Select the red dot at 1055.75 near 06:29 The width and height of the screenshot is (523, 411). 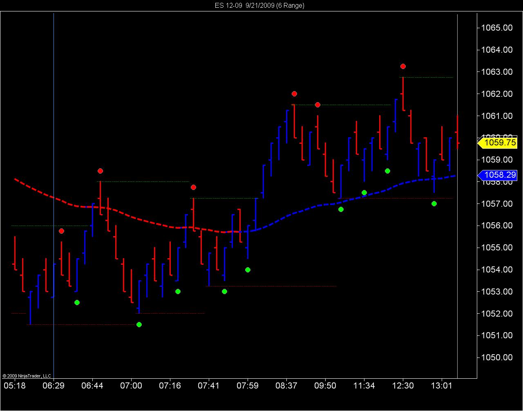pyautogui.click(x=61, y=231)
